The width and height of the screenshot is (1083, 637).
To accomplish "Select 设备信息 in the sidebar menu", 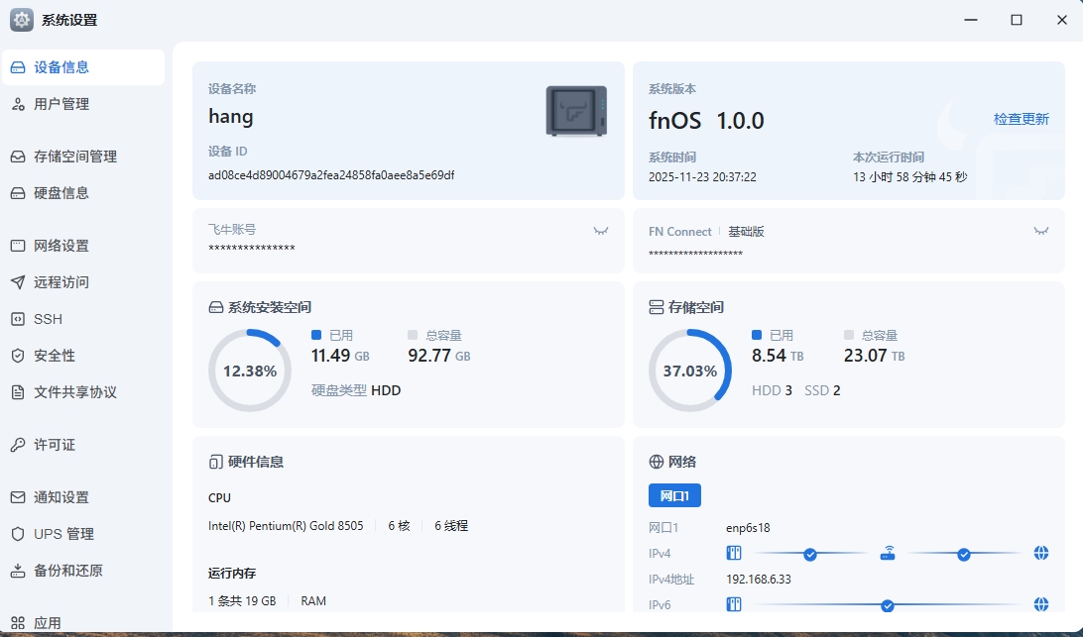I will (61, 66).
